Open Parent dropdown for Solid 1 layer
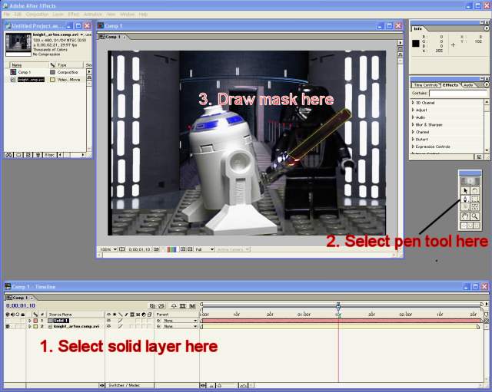This screenshot has height=392, width=492. (179, 321)
